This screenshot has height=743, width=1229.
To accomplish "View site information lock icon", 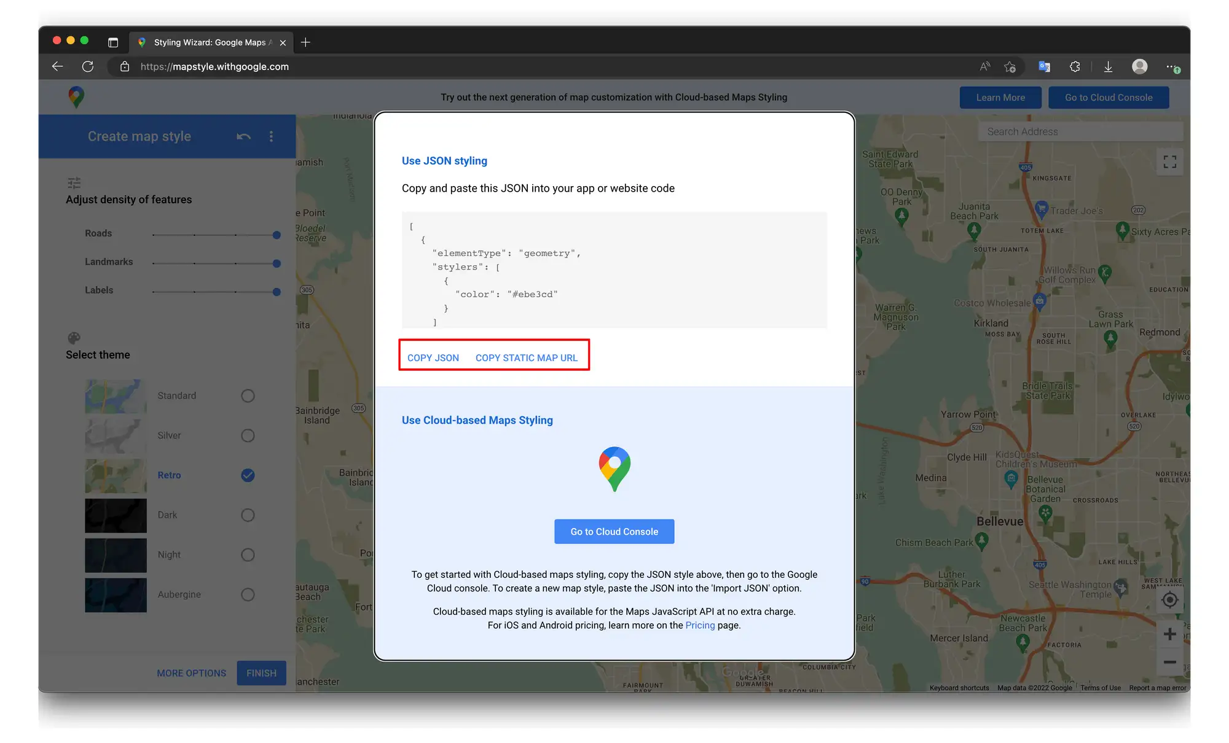I will pos(125,66).
